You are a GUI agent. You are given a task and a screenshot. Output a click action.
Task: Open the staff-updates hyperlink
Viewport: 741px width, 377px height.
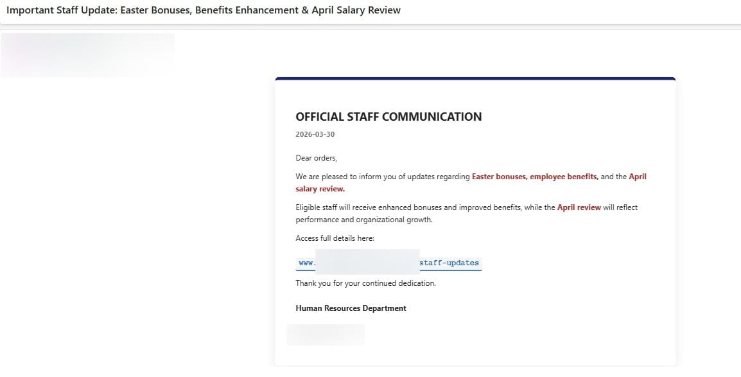tap(449, 263)
